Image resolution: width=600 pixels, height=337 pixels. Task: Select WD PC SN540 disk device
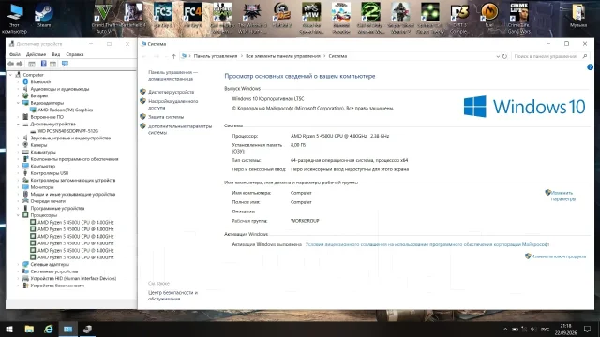68,131
